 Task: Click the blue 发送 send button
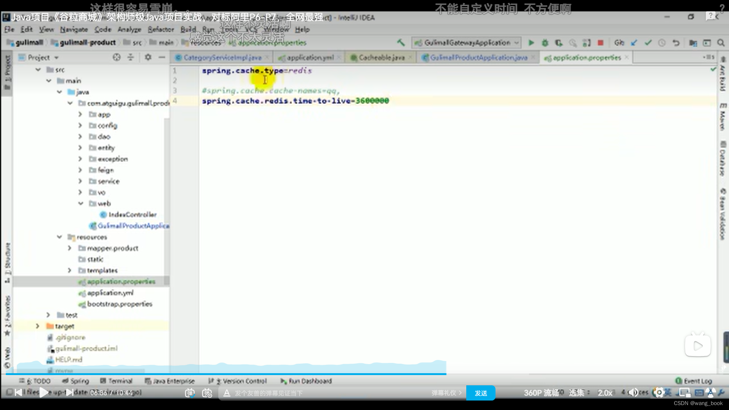coord(481,393)
